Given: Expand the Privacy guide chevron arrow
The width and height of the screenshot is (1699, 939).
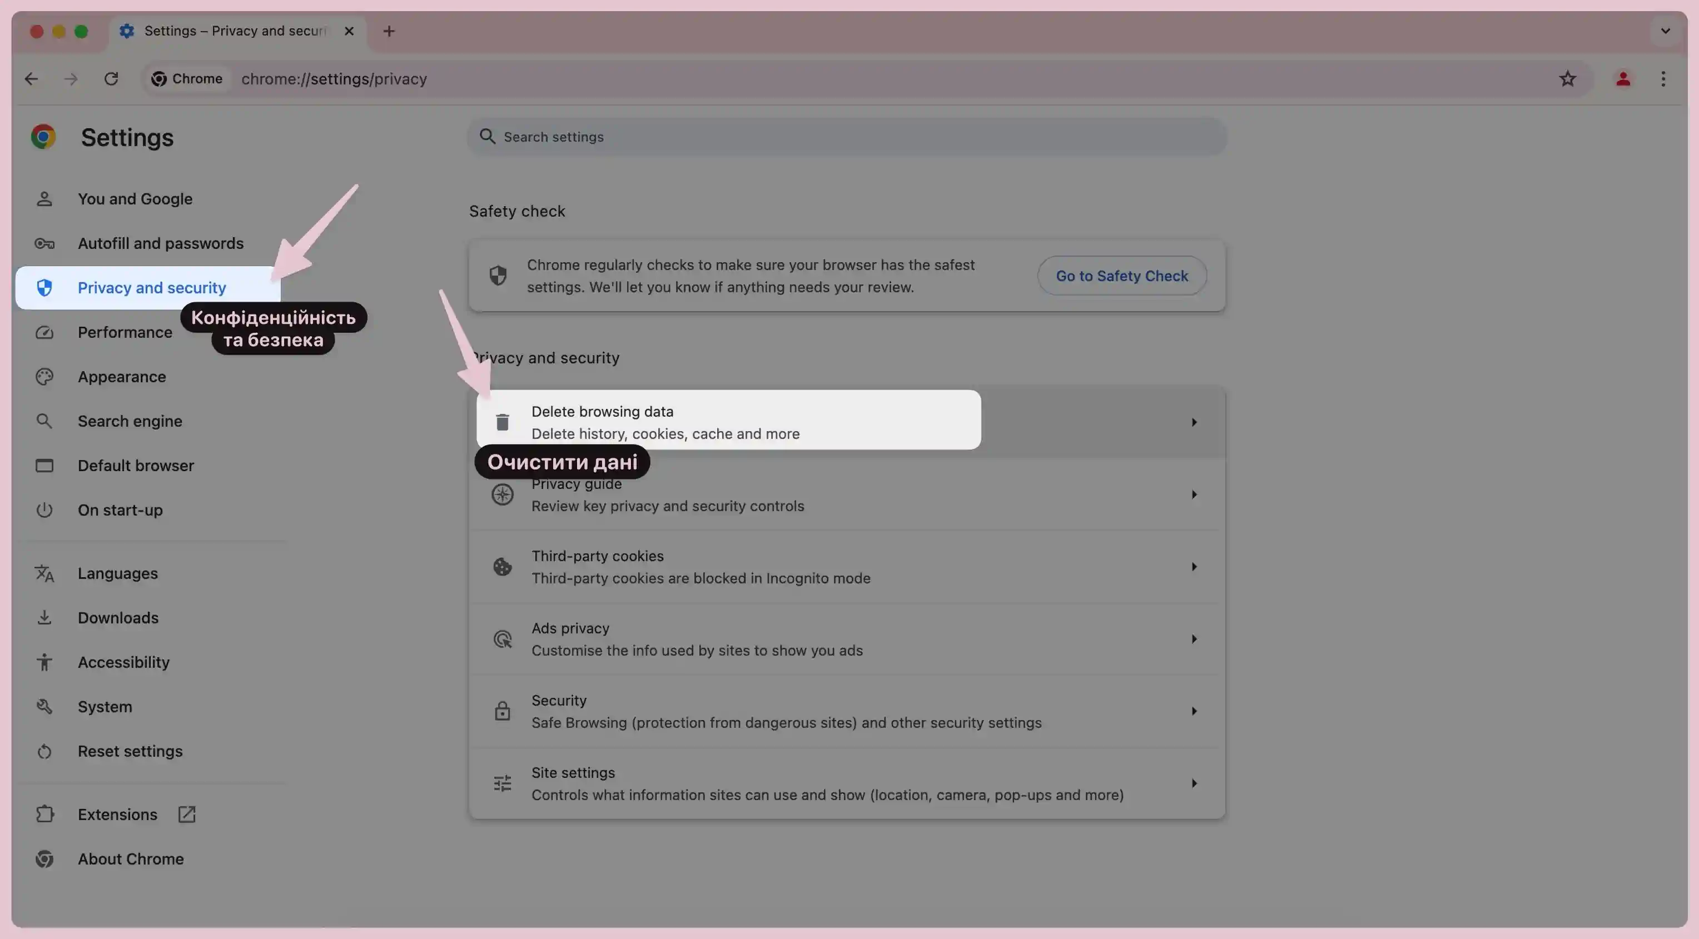Looking at the screenshot, I should pos(1195,495).
